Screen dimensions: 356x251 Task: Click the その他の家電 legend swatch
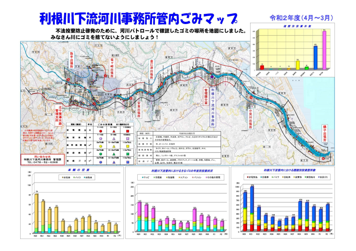[207, 178]
